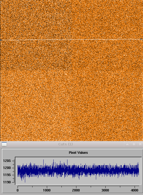
Task: Click the 0 label on the x-axis
Action: click(18, 190)
